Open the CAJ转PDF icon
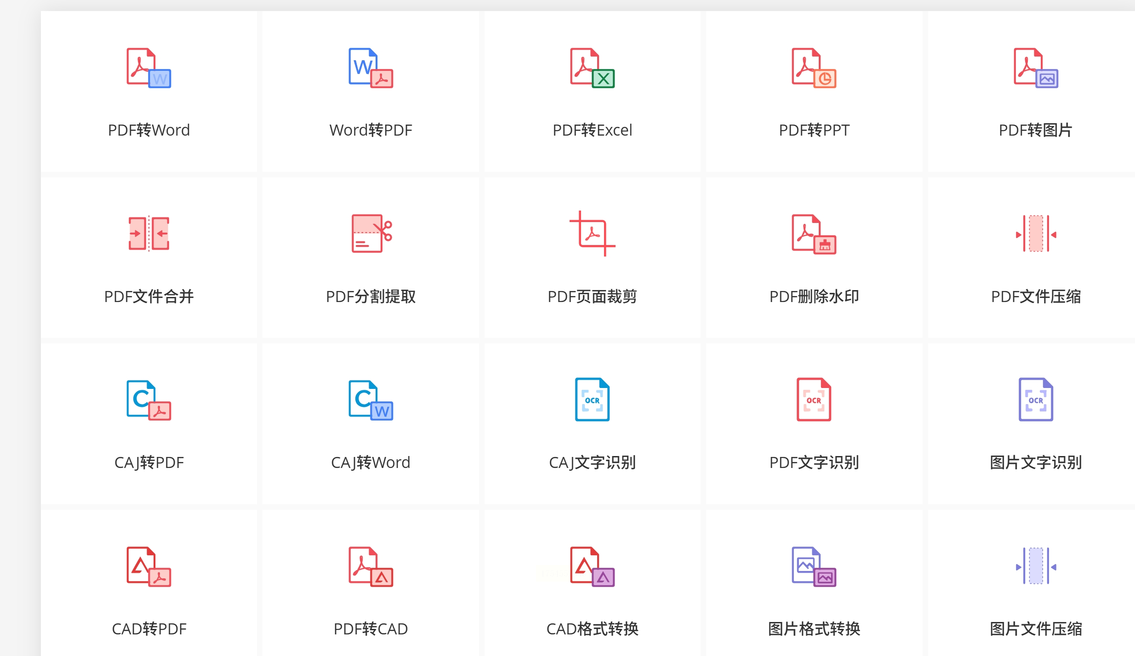Image resolution: width=1135 pixels, height=656 pixels. (148, 400)
